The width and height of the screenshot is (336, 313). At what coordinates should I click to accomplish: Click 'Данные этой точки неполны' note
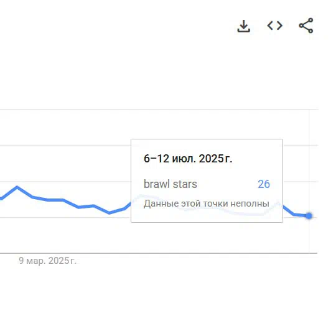click(x=207, y=203)
